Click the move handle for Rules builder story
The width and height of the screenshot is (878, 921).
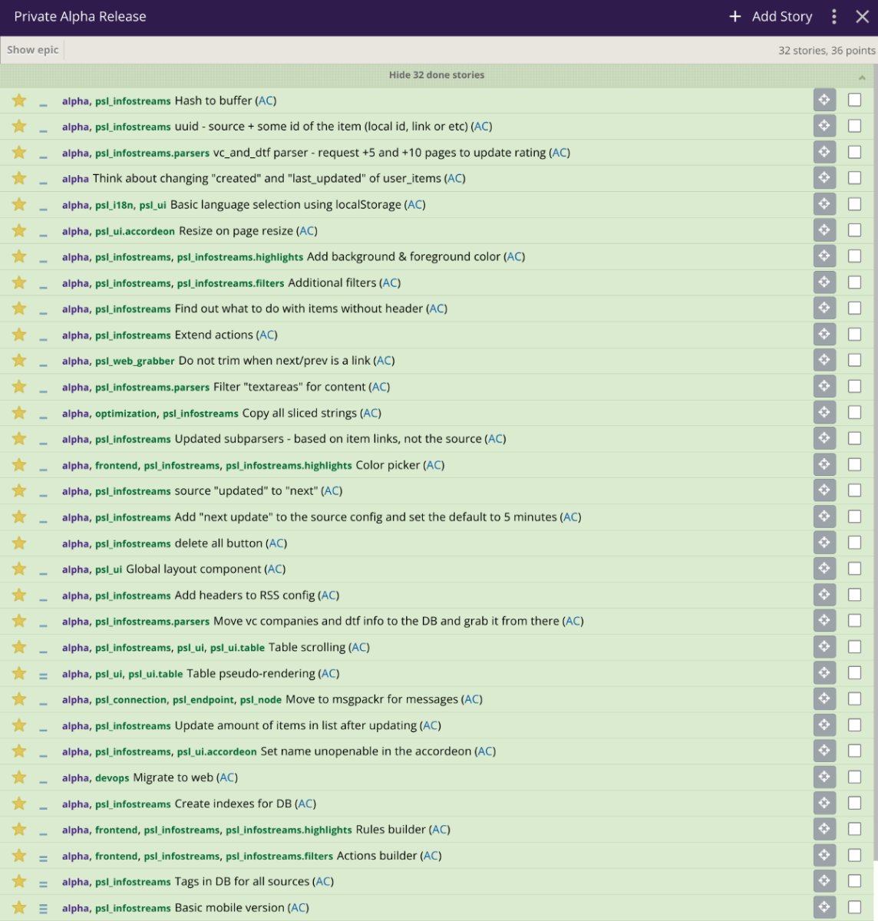tap(824, 829)
